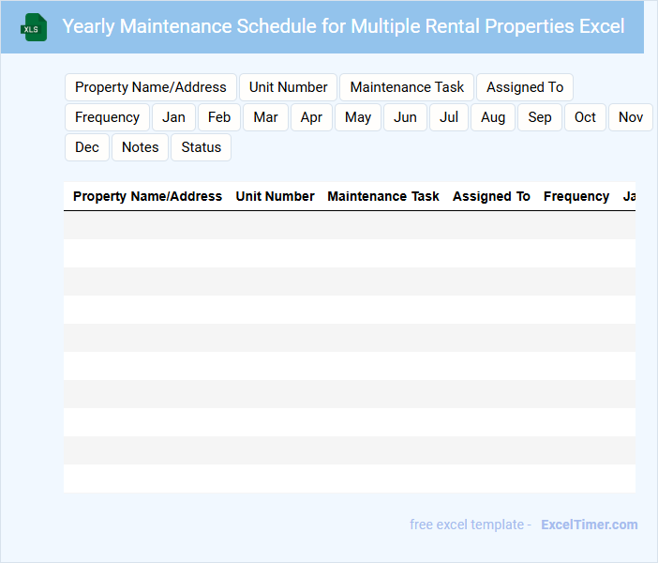Click the Sep month tag

click(x=540, y=117)
